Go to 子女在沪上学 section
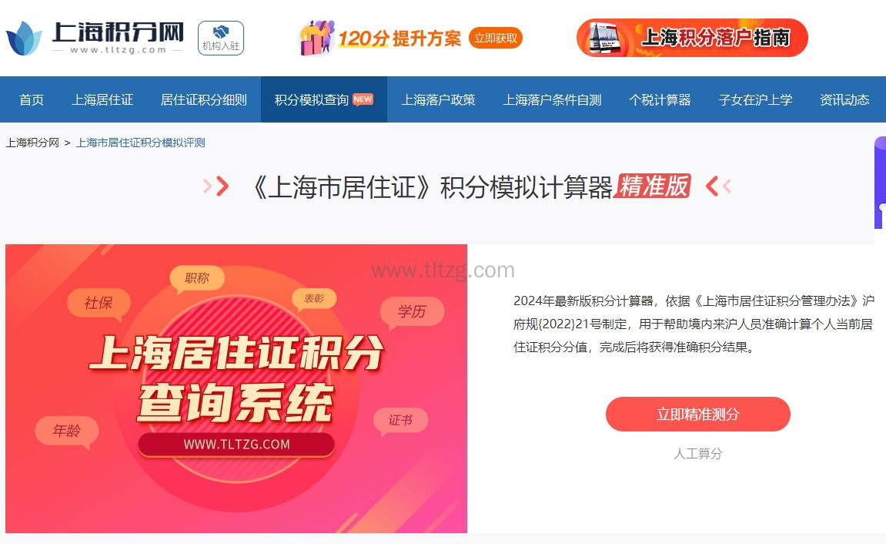 pos(755,99)
